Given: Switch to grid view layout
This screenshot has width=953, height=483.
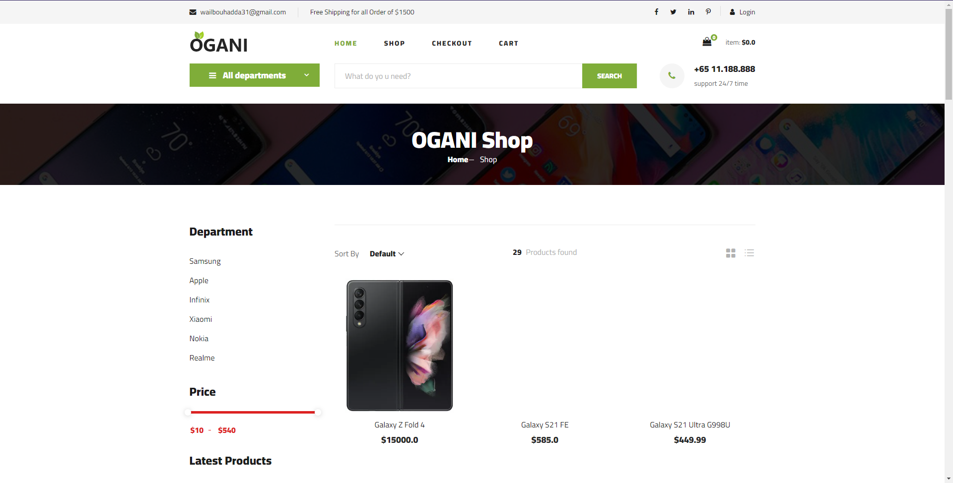Looking at the screenshot, I should pyautogui.click(x=730, y=253).
